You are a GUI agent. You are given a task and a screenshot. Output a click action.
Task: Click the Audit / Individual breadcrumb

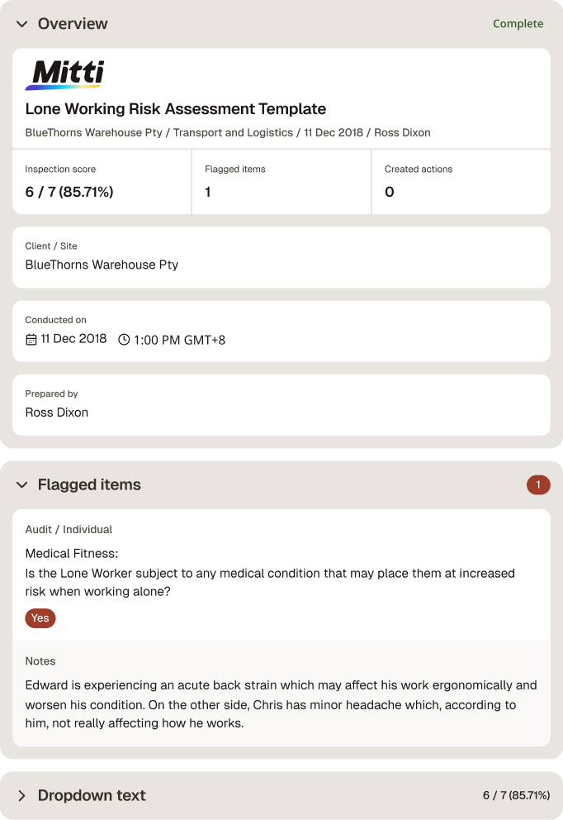69,529
